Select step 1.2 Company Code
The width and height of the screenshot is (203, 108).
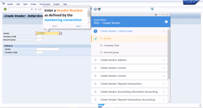click(x=129, y=46)
